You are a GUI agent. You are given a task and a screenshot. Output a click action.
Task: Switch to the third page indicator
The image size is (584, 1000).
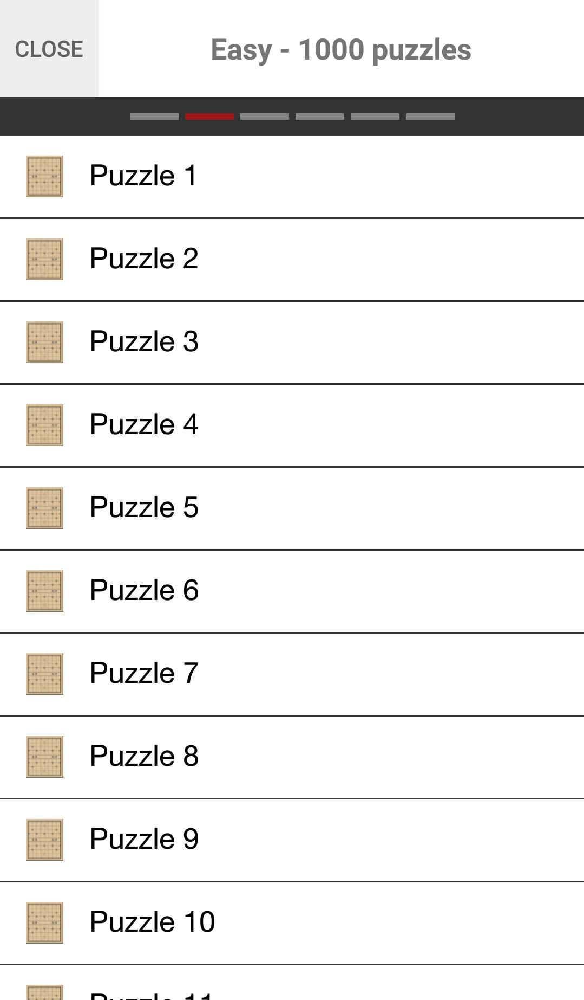point(265,117)
